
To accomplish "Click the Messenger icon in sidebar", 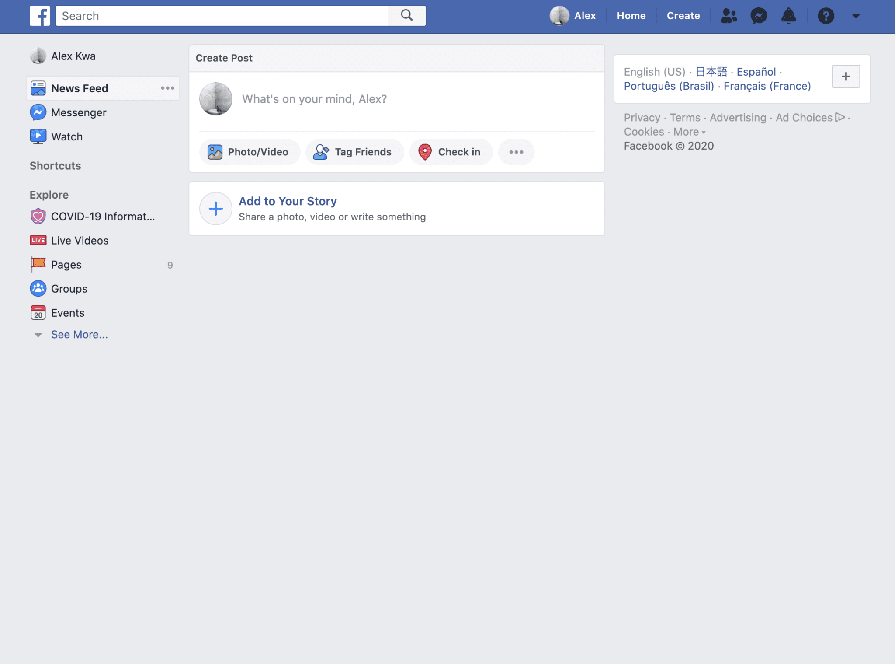I will click(x=38, y=112).
